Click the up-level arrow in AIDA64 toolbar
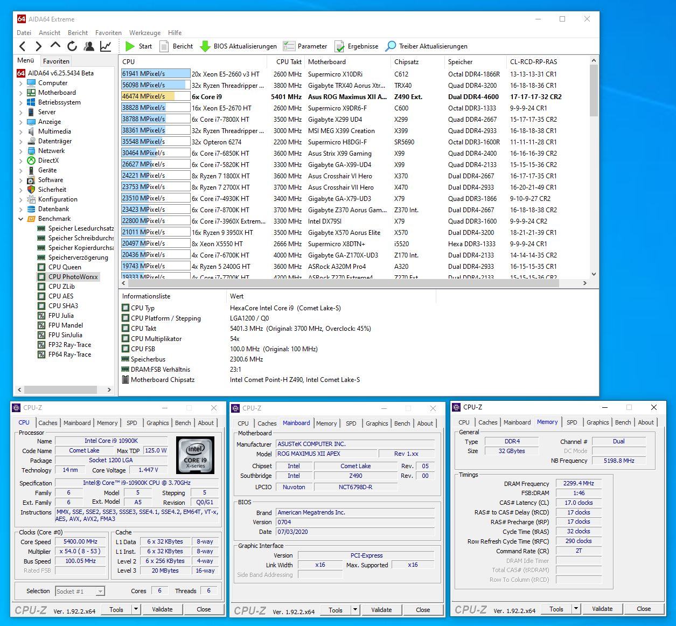 pyautogui.click(x=55, y=46)
